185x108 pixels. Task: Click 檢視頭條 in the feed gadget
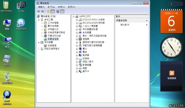(x=172, y=78)
